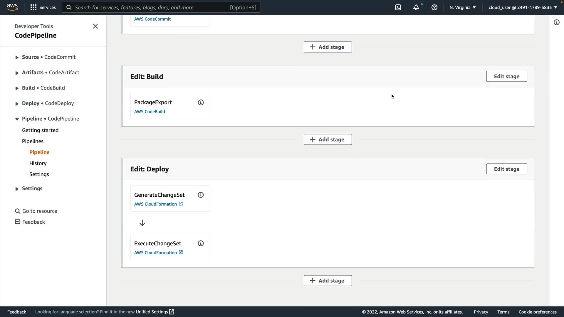Image resolution: width=564 pixels, height=317 pixels.
Task: Click GenerateChangeSet action info icon
Action: pyautogui.click(x=201, y=195)
